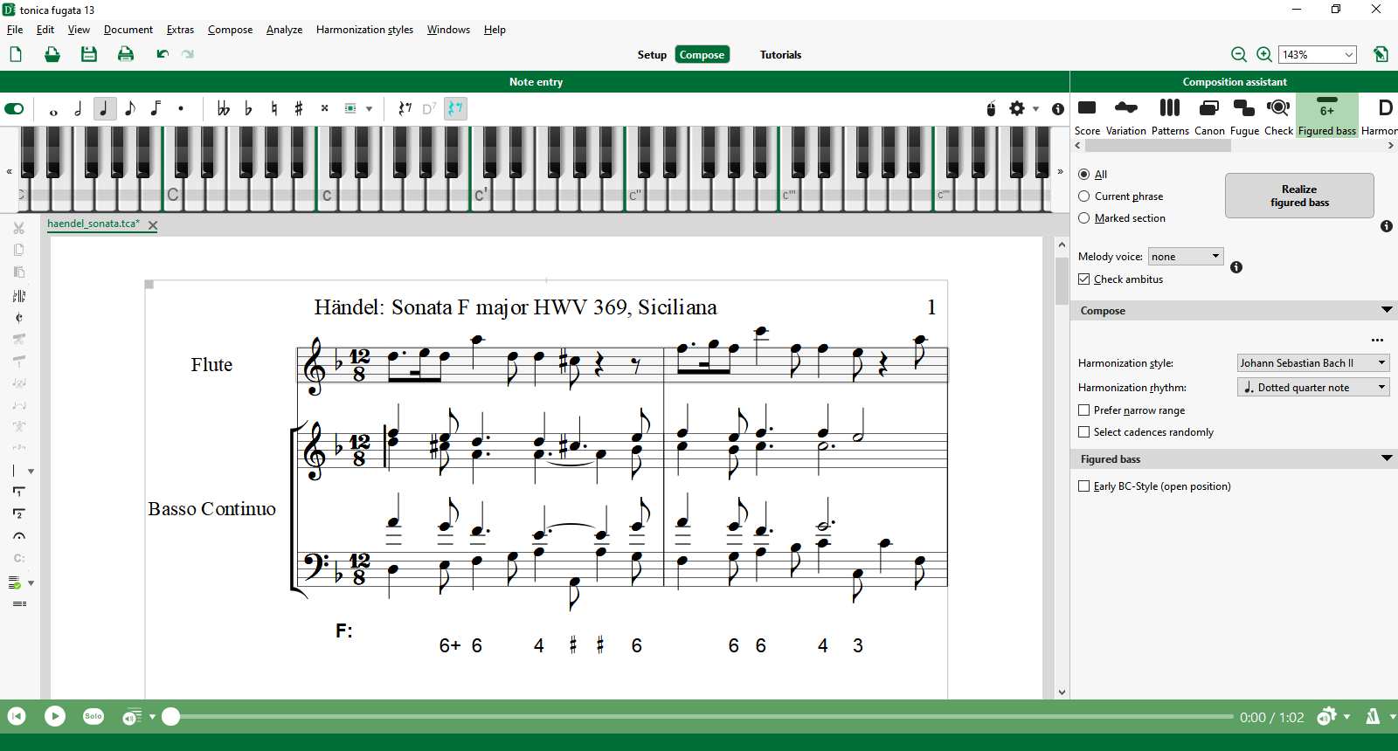Click the scissors cut icon in sidebar
The width and height of the screenshot is (1398, 751).
19,228
